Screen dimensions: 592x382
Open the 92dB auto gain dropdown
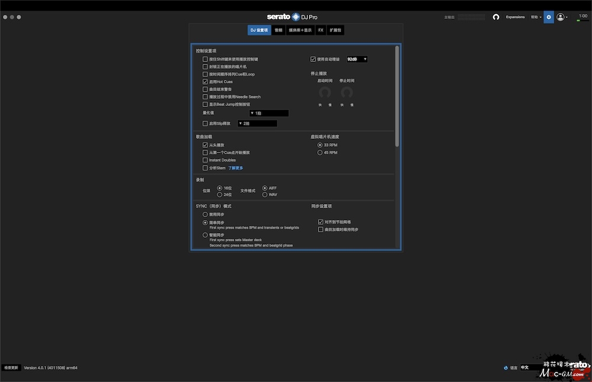[x=357, y=59]
